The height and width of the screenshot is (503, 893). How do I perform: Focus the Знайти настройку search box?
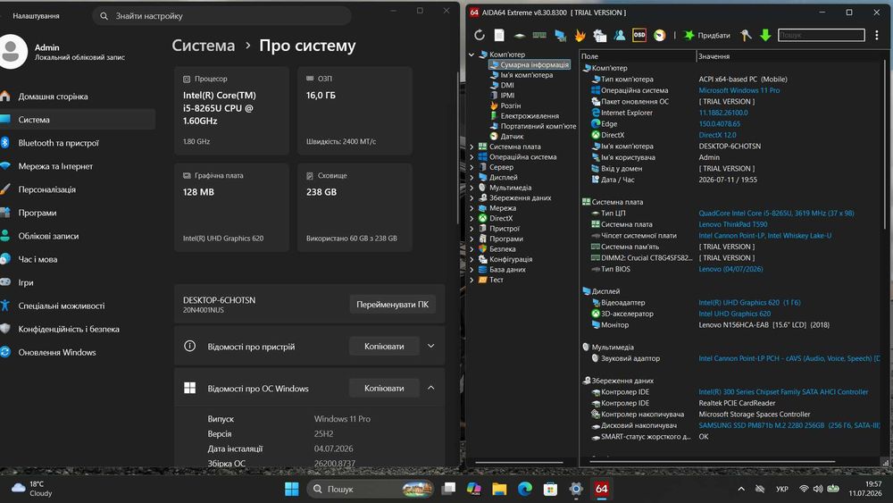coord(222,16)
